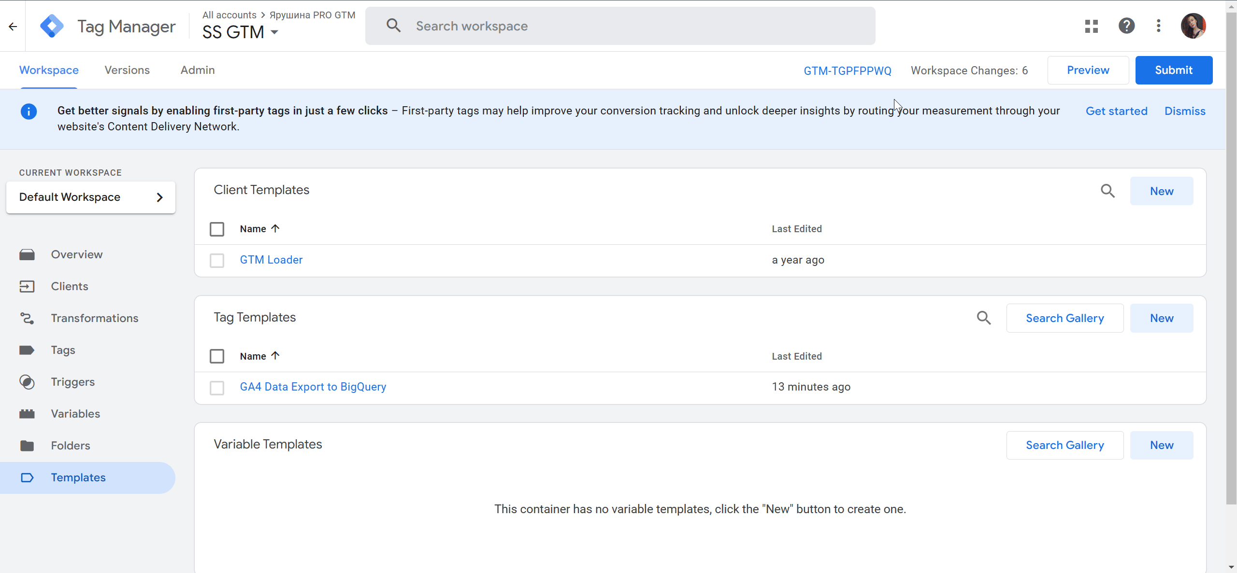1237x573 pixels.
Task: Dismiss the first-party tags banner
Action: (1185, 111)
